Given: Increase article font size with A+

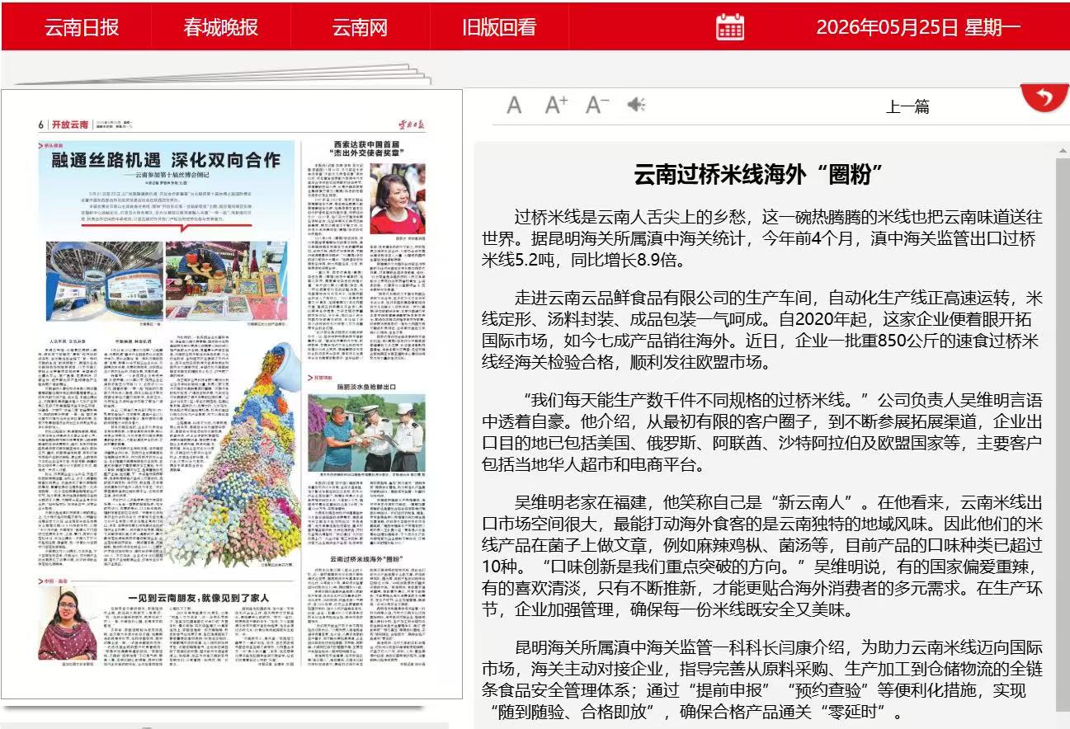Looking at the screenshot, I should pos(557,105).
